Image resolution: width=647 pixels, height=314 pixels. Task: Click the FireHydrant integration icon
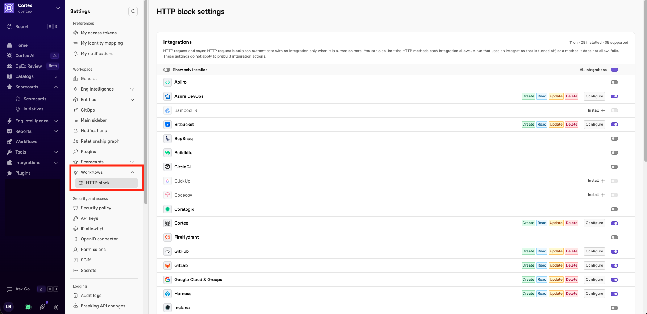167,237
